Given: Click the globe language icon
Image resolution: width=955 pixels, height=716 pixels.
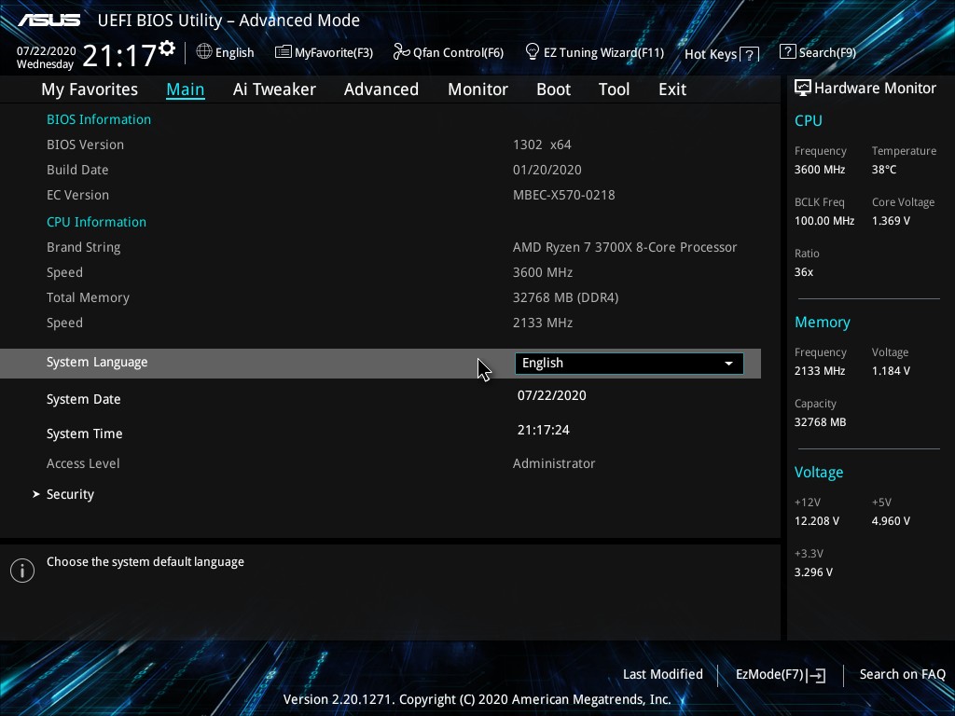Looking at the screenshot, I should click(204, 52).
